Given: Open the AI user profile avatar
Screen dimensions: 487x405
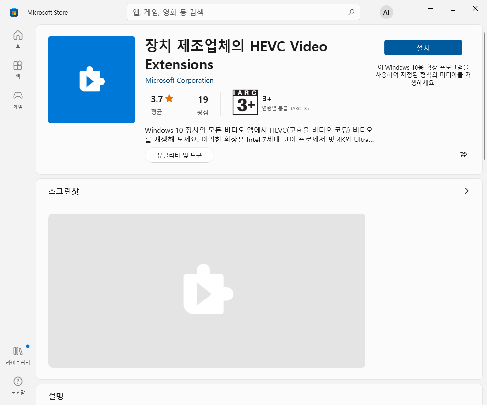Looking at the screenshot, I should click(386, 13).
